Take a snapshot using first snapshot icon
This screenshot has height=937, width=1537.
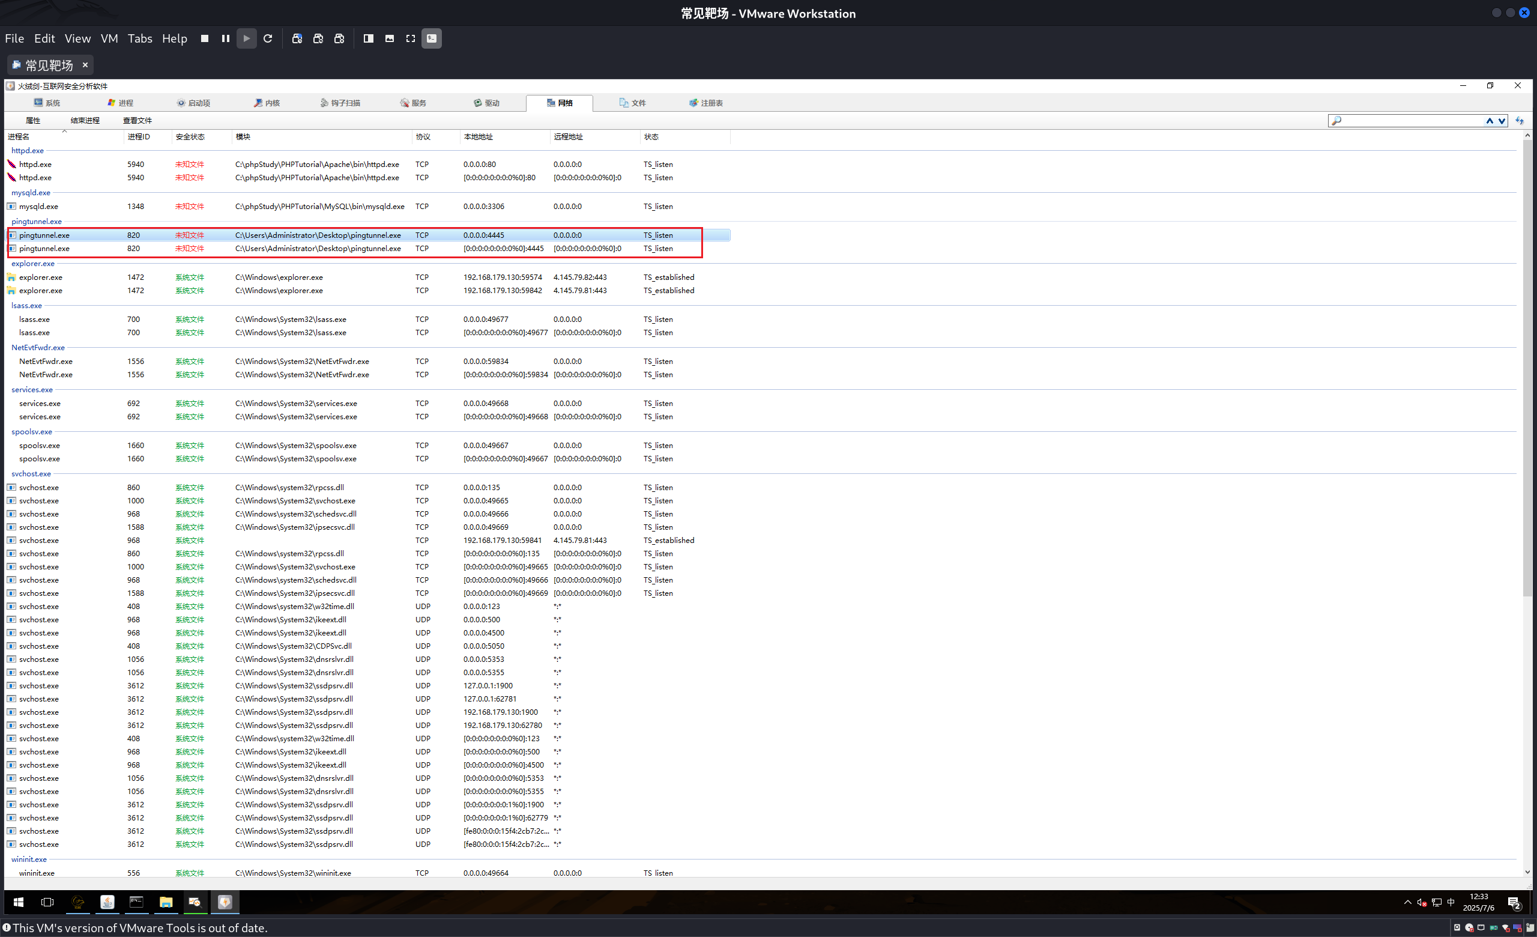click(297, 38)
